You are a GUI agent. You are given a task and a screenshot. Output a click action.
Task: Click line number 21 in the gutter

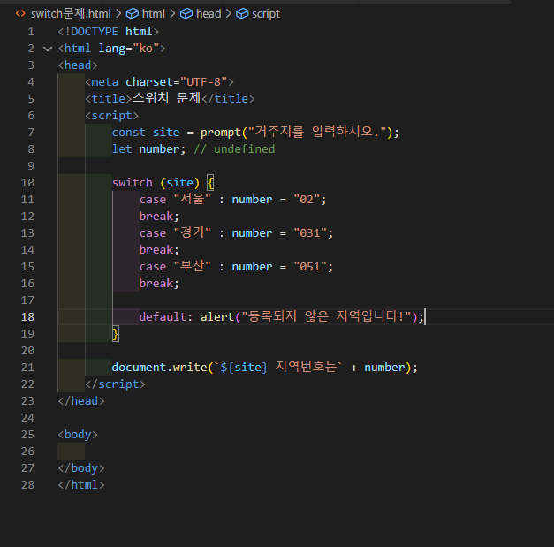pos(28,368)
